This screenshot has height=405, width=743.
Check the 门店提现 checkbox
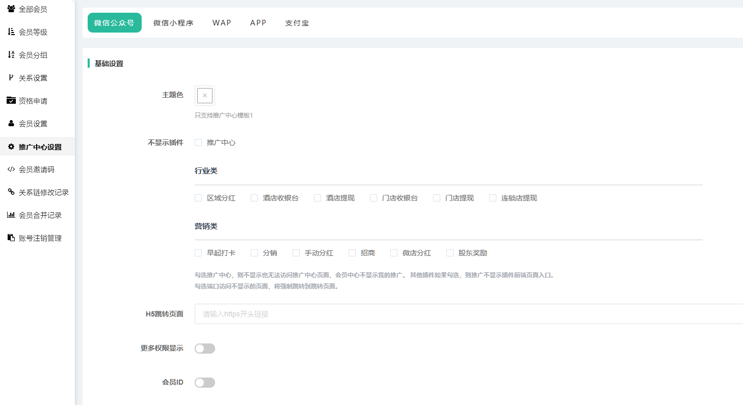[x=437, y=198]
